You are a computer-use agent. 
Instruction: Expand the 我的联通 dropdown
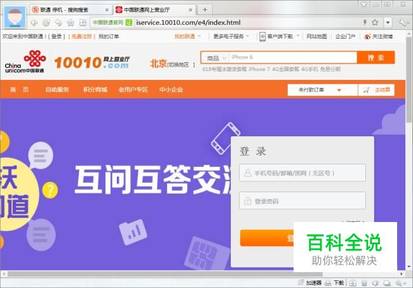coord(187,36)
